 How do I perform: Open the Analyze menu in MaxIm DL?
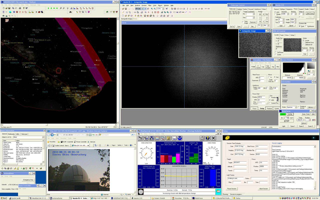tap(137, 5)
